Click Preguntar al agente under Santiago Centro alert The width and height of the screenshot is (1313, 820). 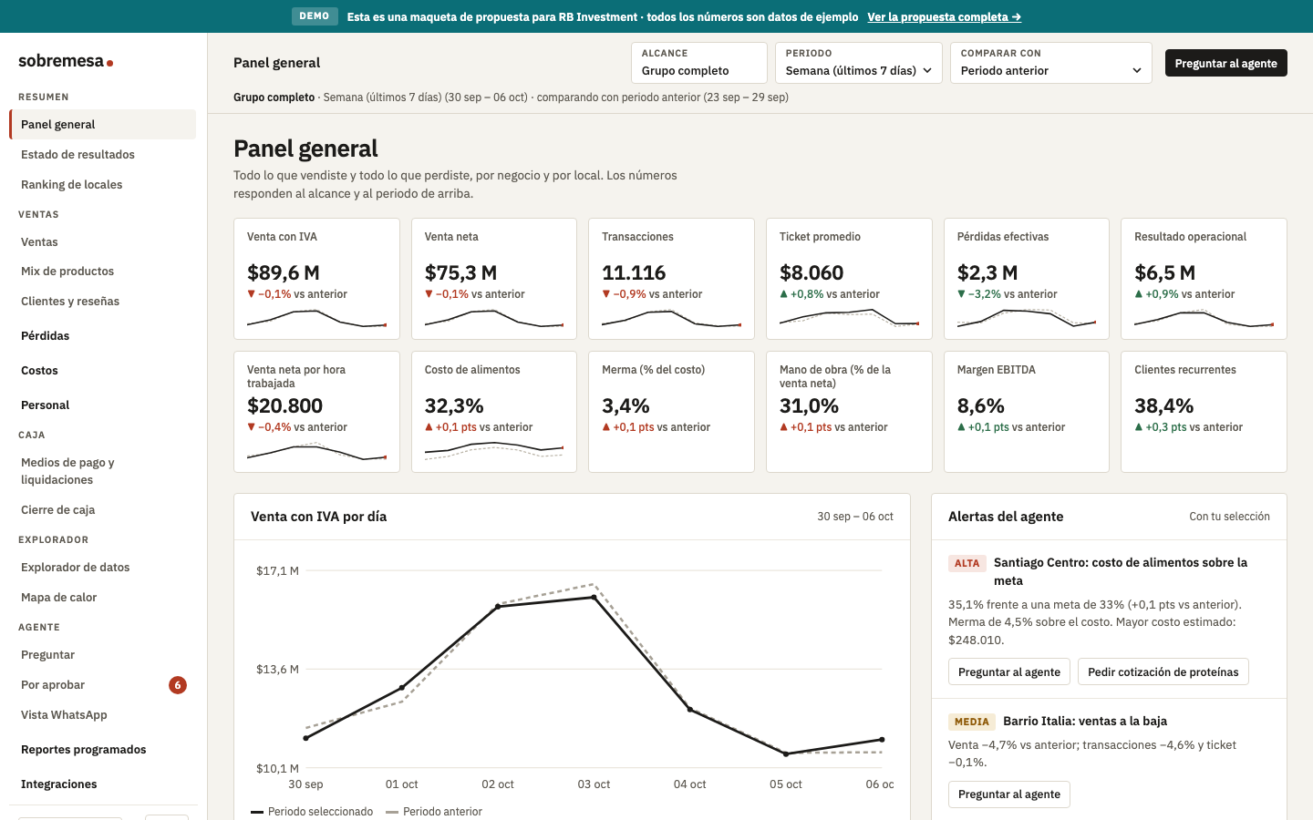[x=1009, y=672]
